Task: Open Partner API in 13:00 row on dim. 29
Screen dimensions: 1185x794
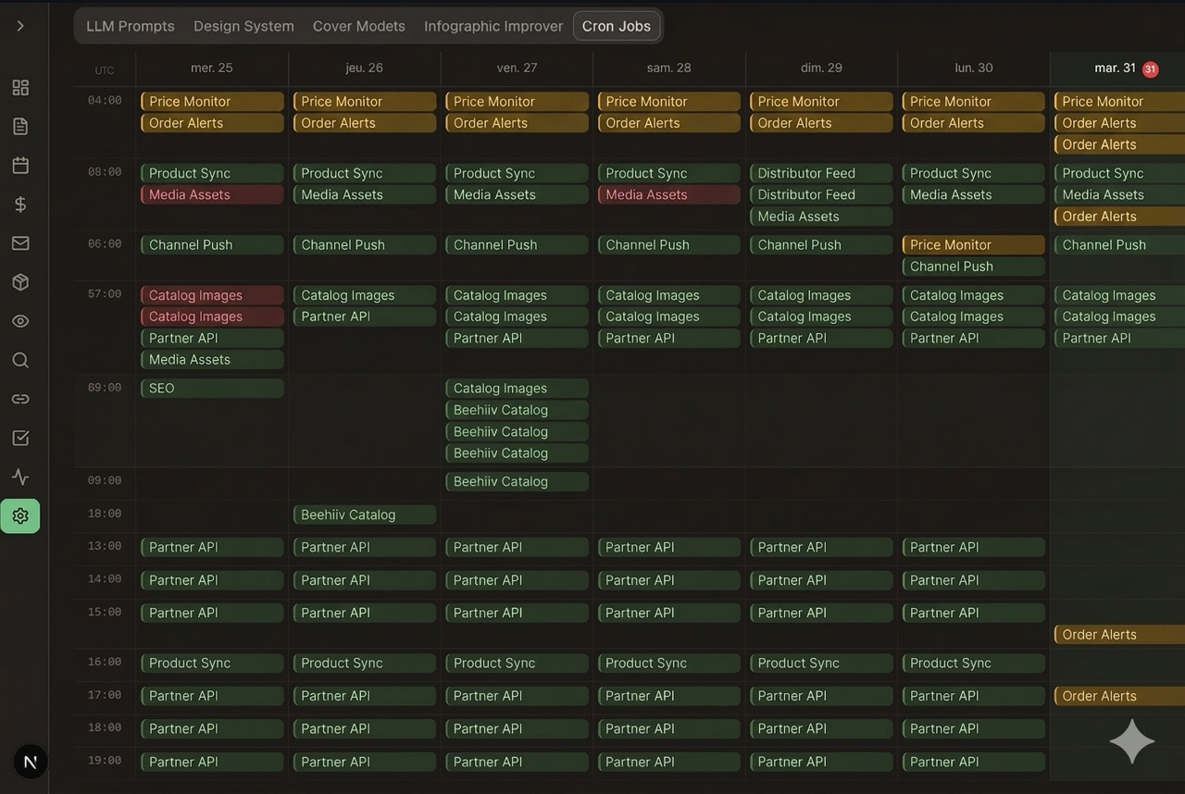Action: [x=821, y=548]
